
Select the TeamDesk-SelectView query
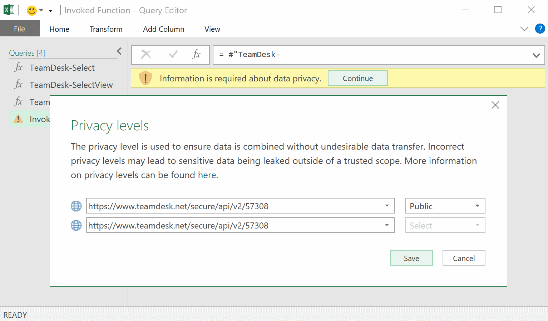point(71,85)
